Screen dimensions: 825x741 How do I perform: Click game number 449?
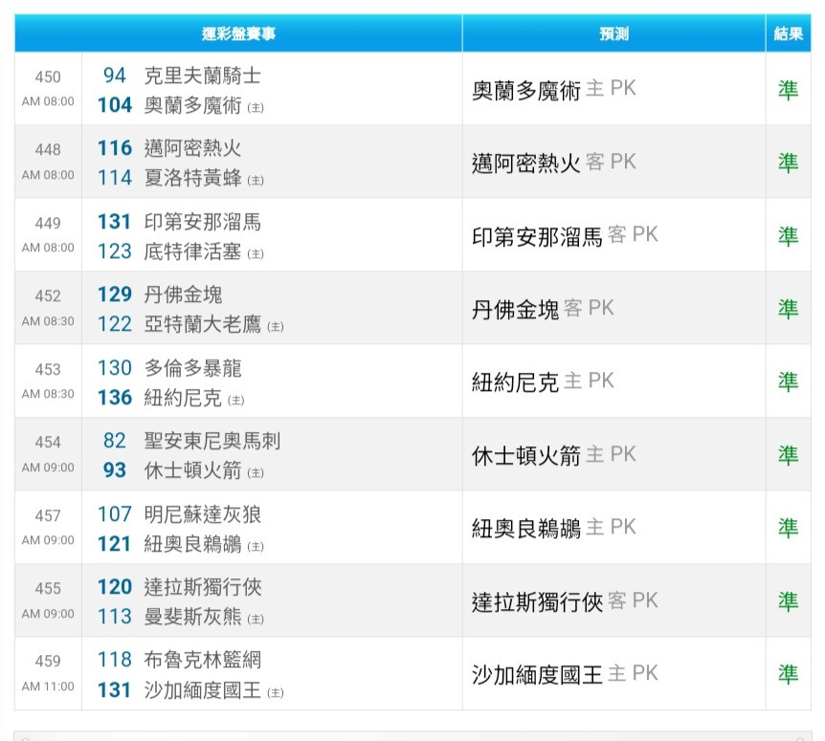pyautogui.click(x=48, y=223)
